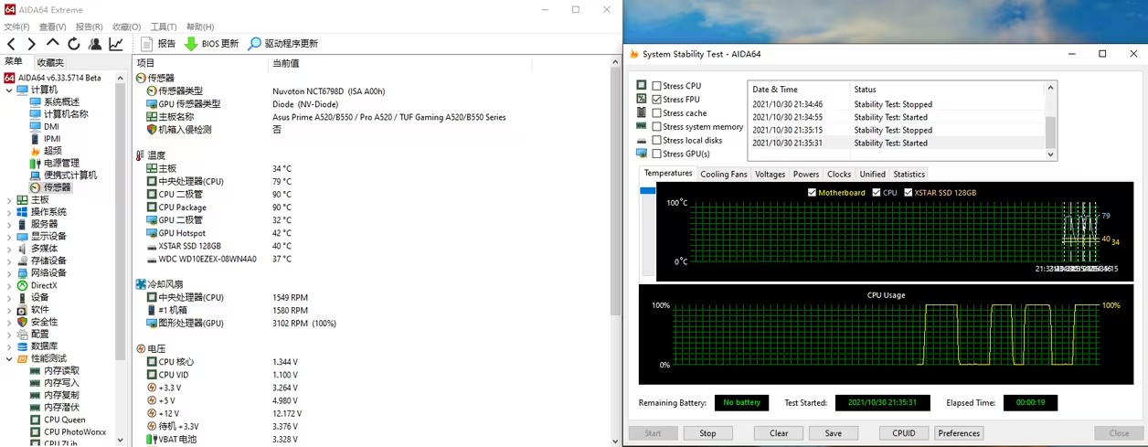
Task: Collapse the 计算机 tree node
Action: tap(9, 90)
